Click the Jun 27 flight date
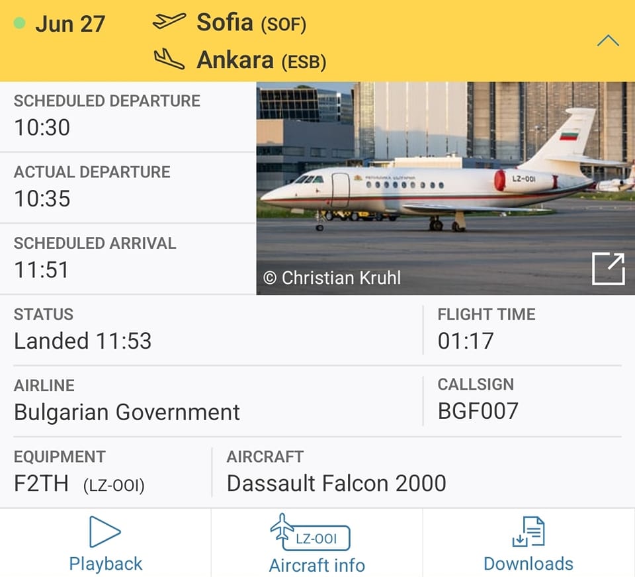This screenshot has width=635, height=577. [70, 24]
